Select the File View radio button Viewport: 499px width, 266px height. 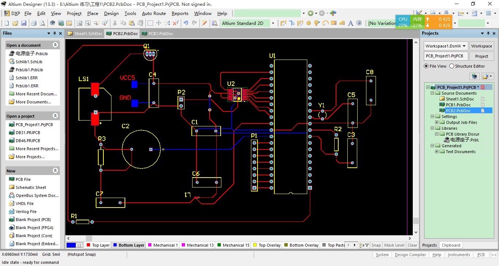click(426, 66)
